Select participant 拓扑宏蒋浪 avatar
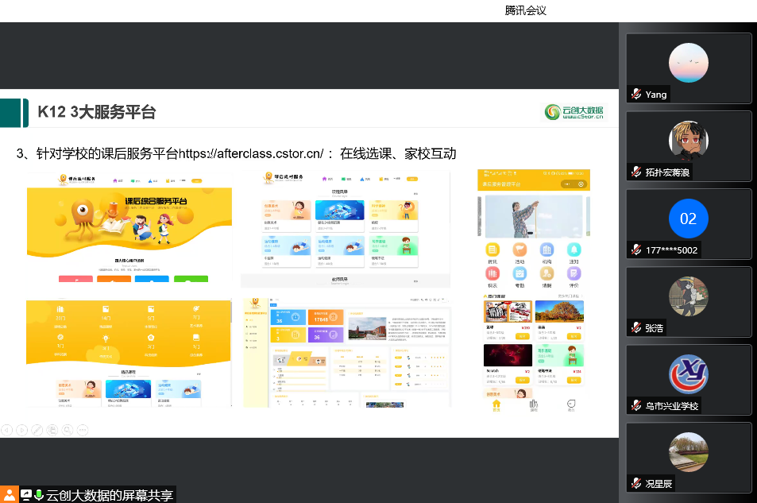 [x=688, y=140]
